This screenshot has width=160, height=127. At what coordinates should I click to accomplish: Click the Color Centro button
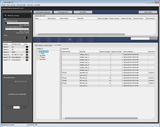[148, 12]
